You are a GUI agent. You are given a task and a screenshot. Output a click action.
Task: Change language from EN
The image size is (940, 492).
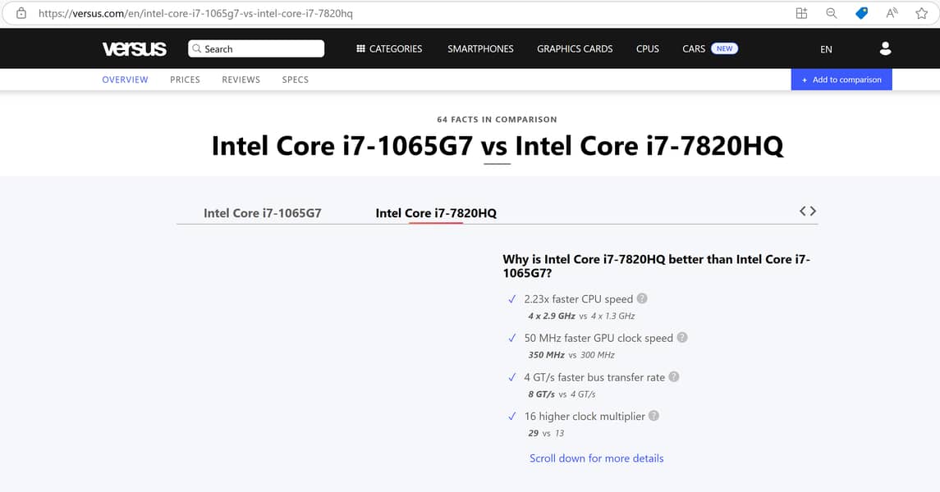pyautogui.click(x=826, y=49)
